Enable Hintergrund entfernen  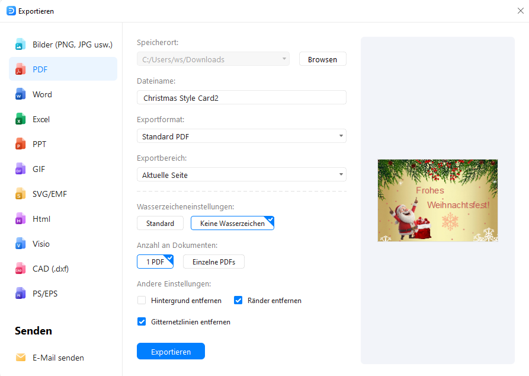142,300
